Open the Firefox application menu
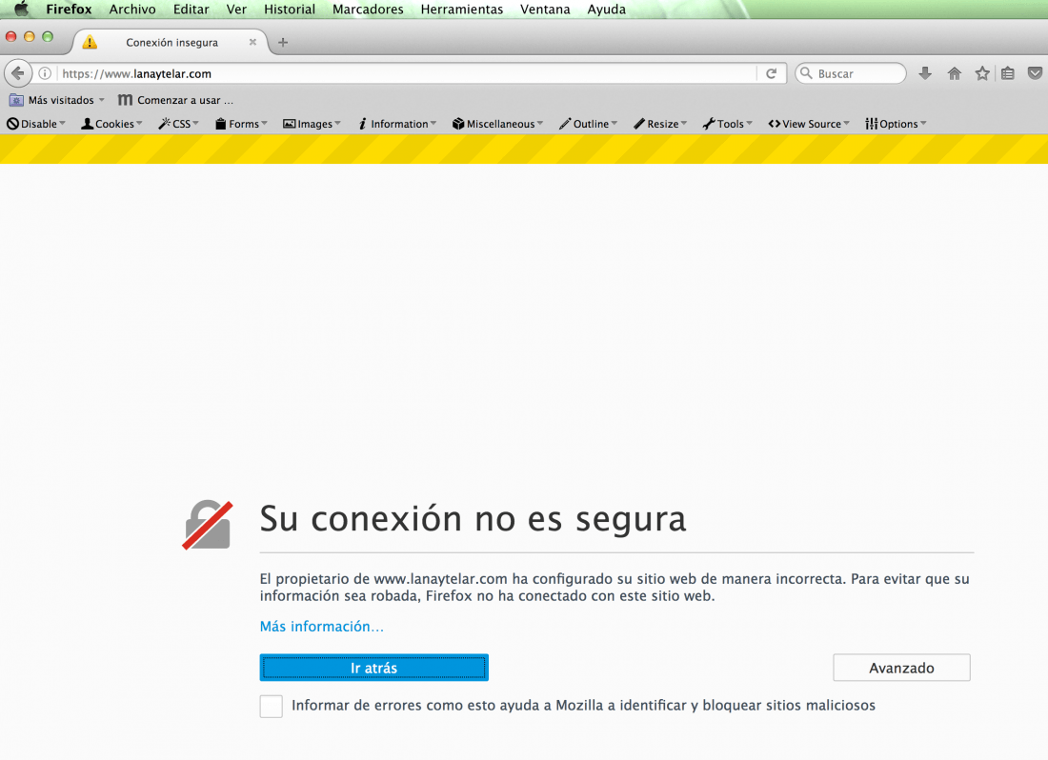This screenshot has height=760, width=1048. tap(69, 10)
